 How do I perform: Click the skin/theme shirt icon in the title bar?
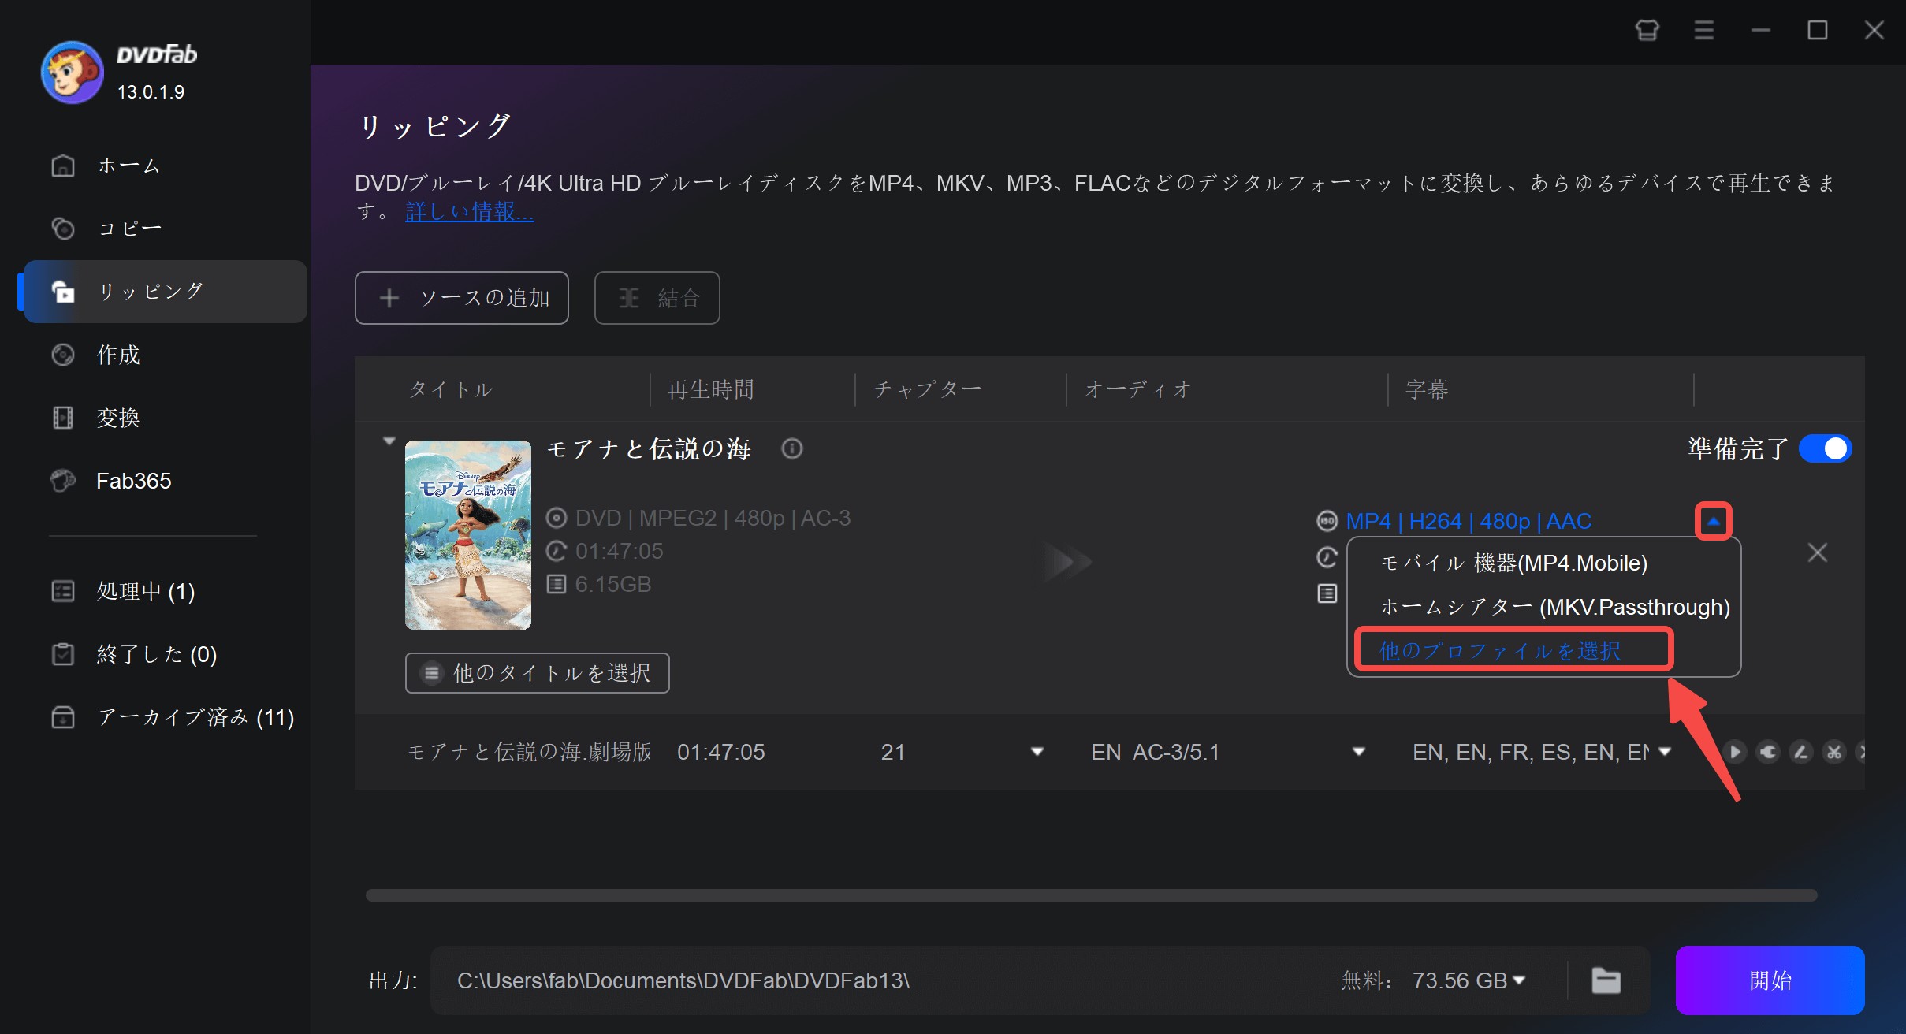1647,30
